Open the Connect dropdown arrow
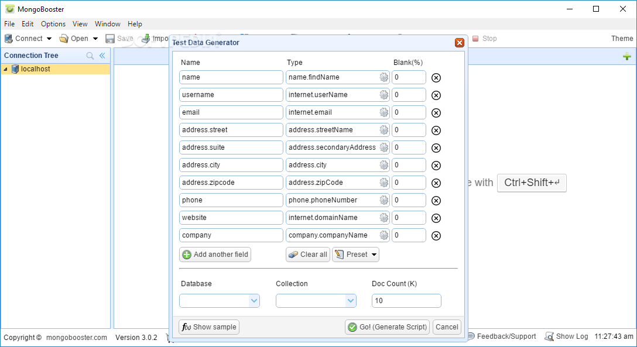This screenshot has width=637, height=347. pyautogui.click(x=49, y=39)
